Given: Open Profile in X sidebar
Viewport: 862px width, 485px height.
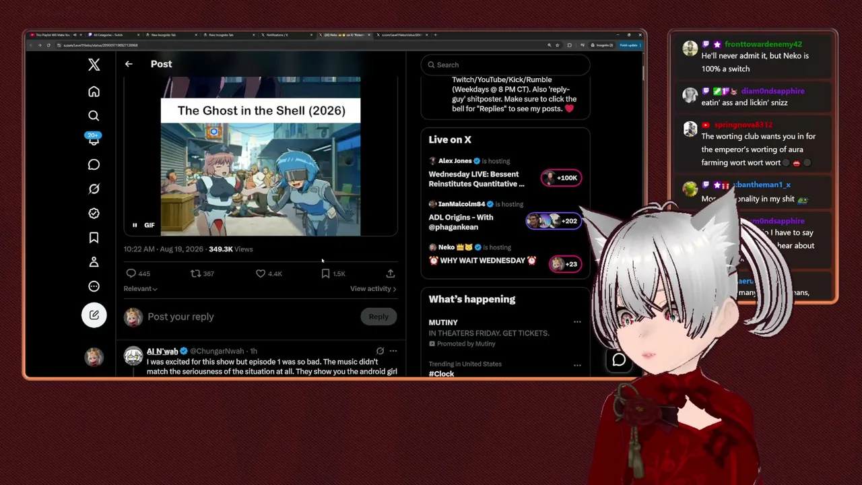Looking at the screenshot, I should (x=94, y=261).
